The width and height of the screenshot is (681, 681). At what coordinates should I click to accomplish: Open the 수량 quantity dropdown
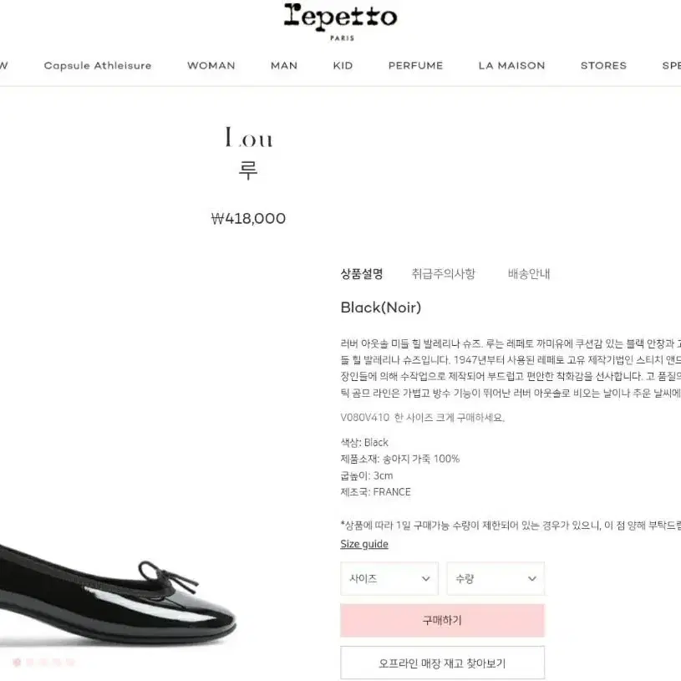pyautogui.click(x=496, y=578)
